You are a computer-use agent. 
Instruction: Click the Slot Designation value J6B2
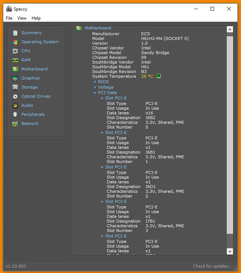click(x=150, y=118)
